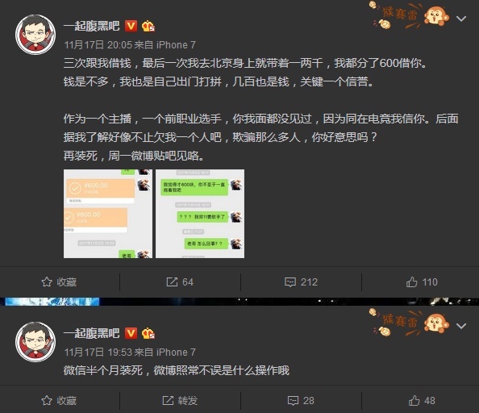Expand the first post's chevron menu
479x413 pixels.
click(461, 19)
